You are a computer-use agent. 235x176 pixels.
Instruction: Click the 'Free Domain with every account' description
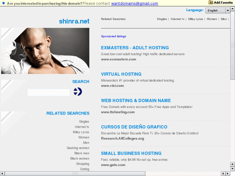coord(146,107)
